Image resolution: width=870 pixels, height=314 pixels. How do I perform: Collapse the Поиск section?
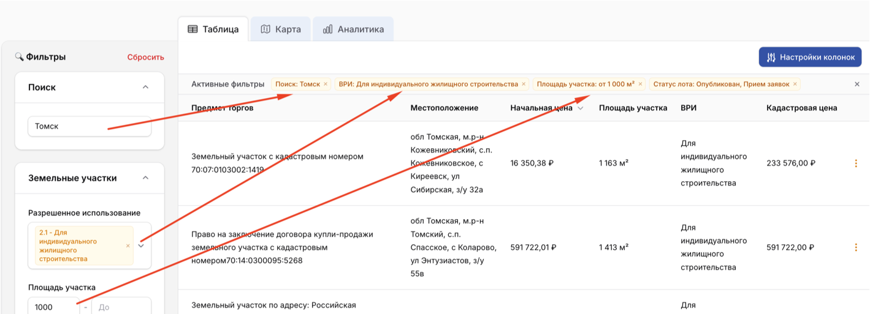(145, 88)
